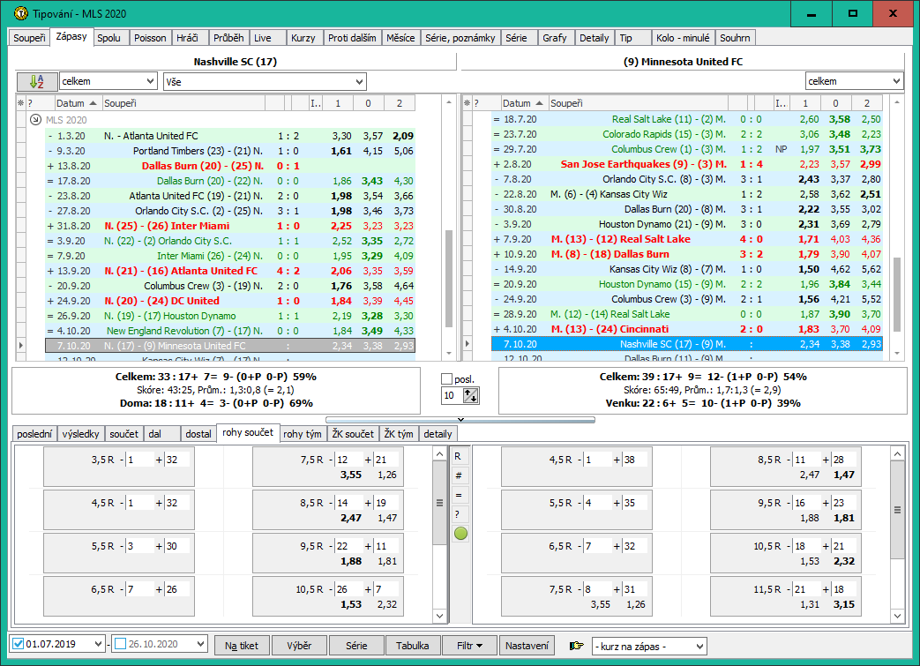
Task: Click the Na tiket button
Action: pos(242,646)
